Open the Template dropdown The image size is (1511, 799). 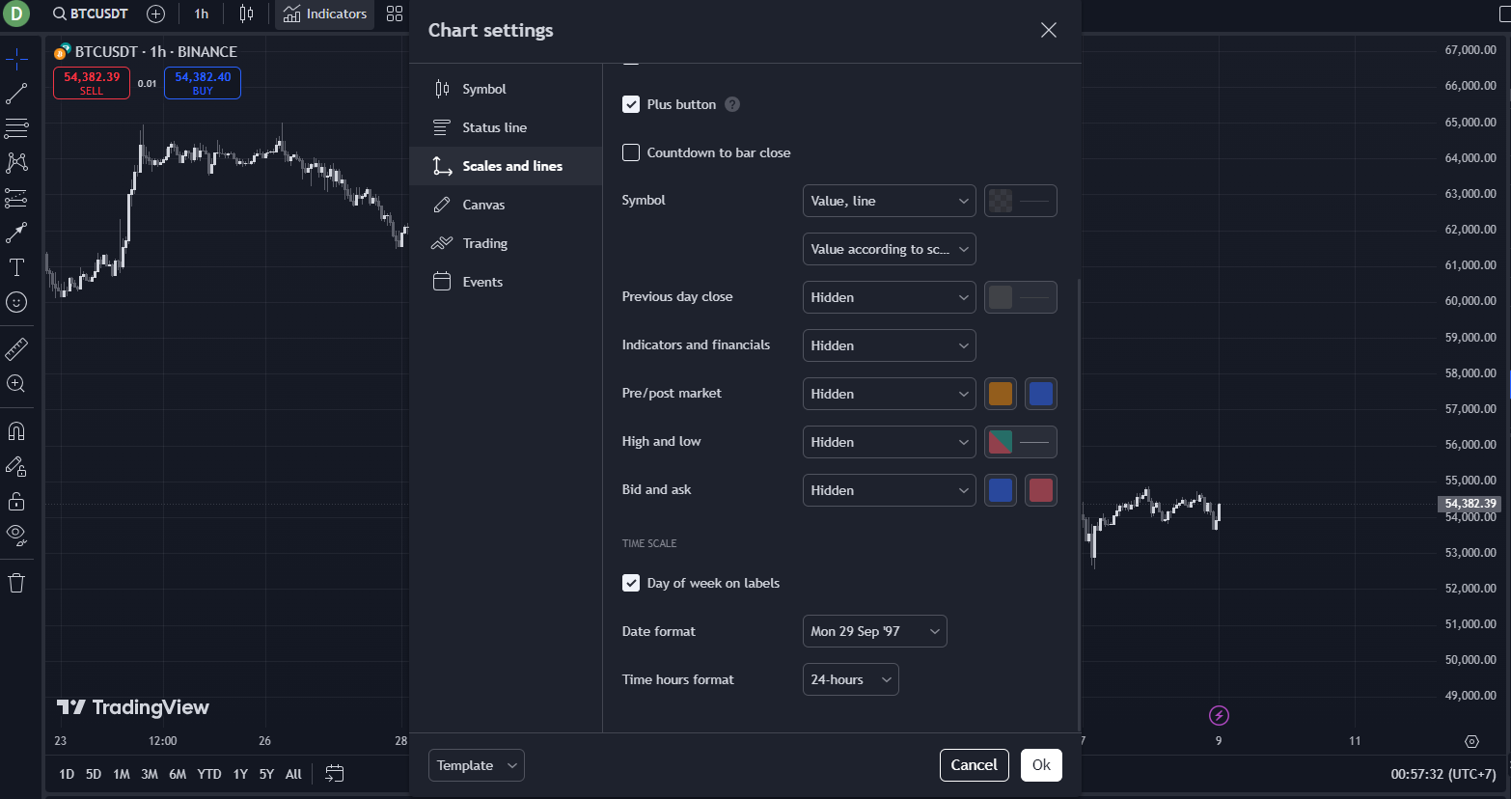coord(477,765)
